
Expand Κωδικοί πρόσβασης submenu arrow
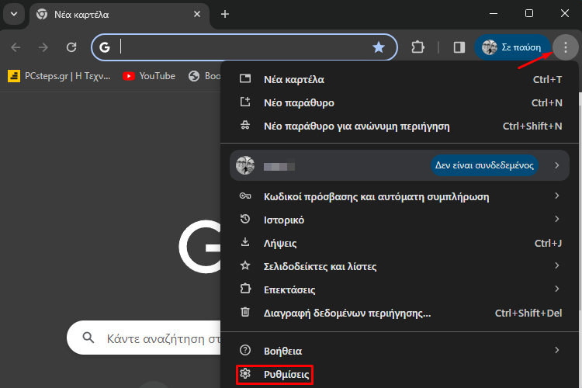556,196
